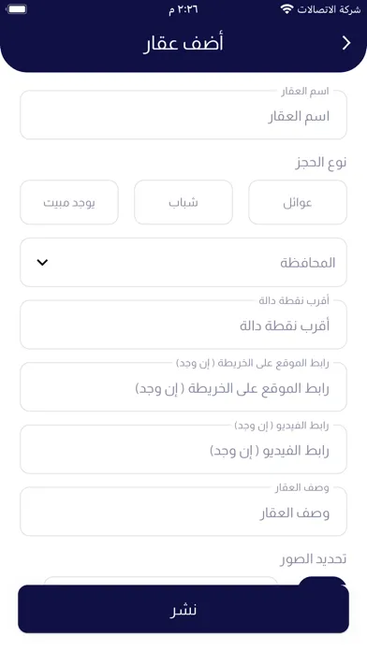The image size is (367, 651).
Task: Click the chevron arrow in المحافظة field
Action: click(42, 263)
